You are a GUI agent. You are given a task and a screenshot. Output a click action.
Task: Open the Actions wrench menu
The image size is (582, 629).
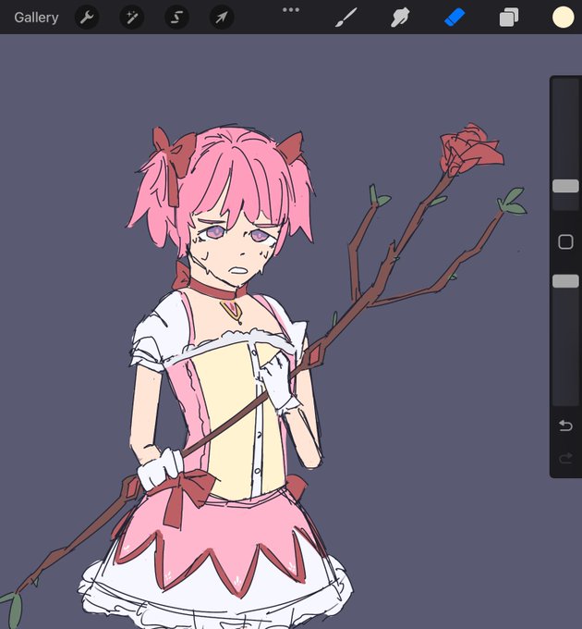(x=87, y=18)
